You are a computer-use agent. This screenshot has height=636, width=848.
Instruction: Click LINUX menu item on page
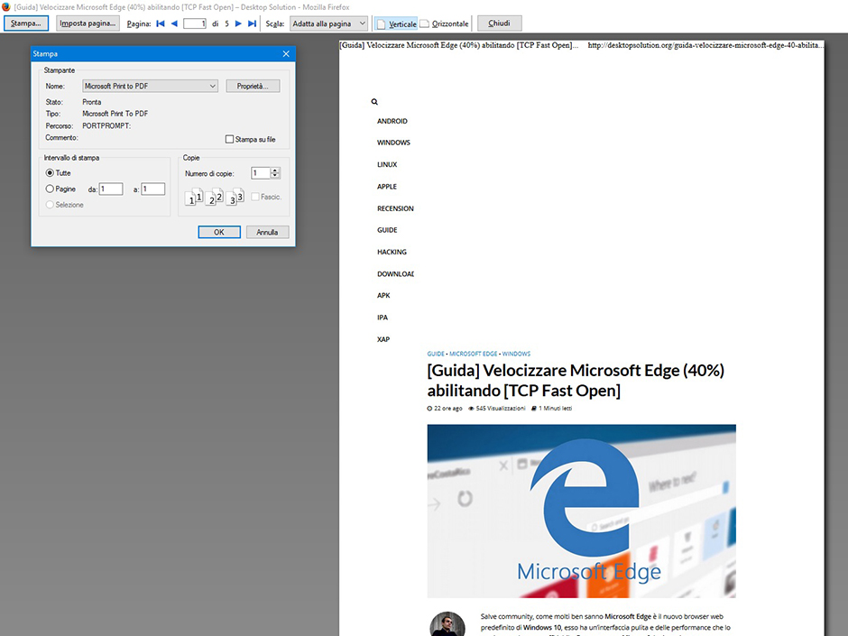[387, 164]
